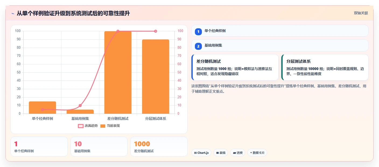Click the Chart.js tag
The image size is (379, 167).
click(x=201, y=153)
